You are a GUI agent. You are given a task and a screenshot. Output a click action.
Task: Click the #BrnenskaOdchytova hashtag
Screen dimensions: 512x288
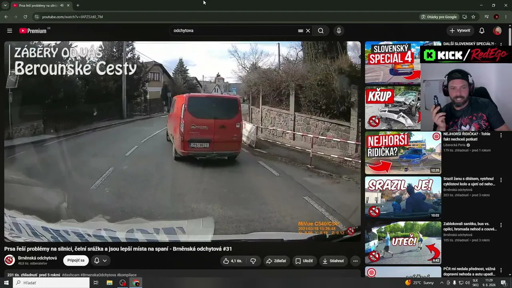tap(98, 275)
